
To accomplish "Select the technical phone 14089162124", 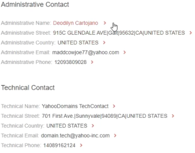I will (59, 145).
